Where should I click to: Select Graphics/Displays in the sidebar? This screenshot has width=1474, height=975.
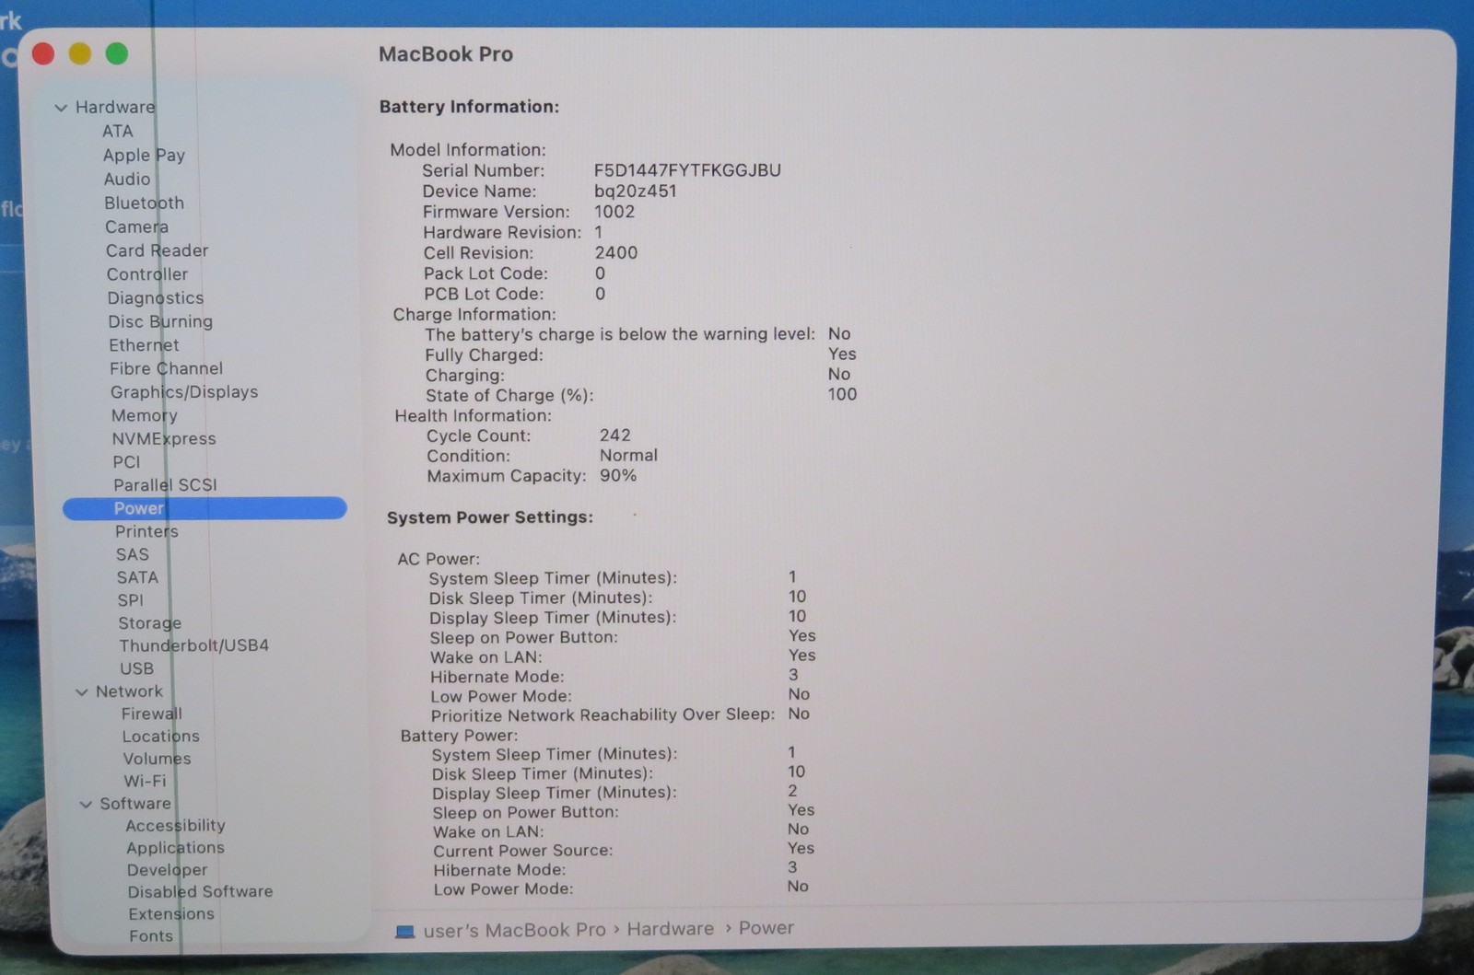184,392
